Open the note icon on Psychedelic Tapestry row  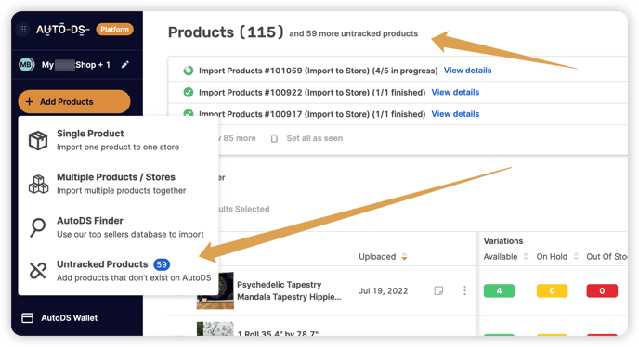coord(438,290)
